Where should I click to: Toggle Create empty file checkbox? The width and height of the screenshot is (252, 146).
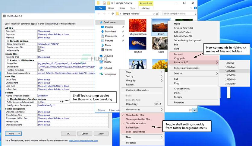point(39,47)
